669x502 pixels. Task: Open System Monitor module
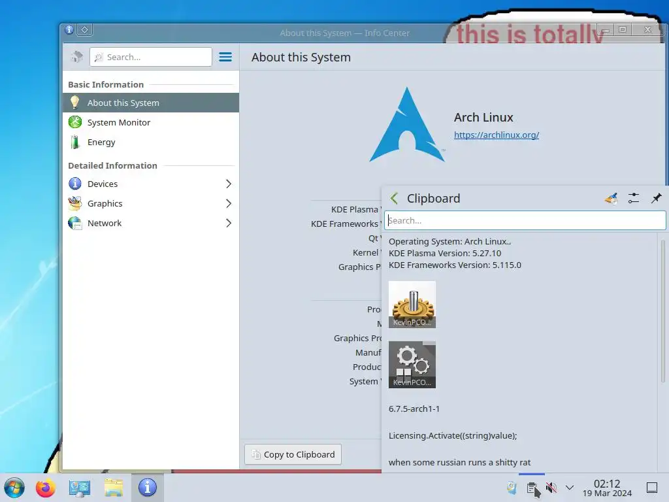click(x=151, y=122)
